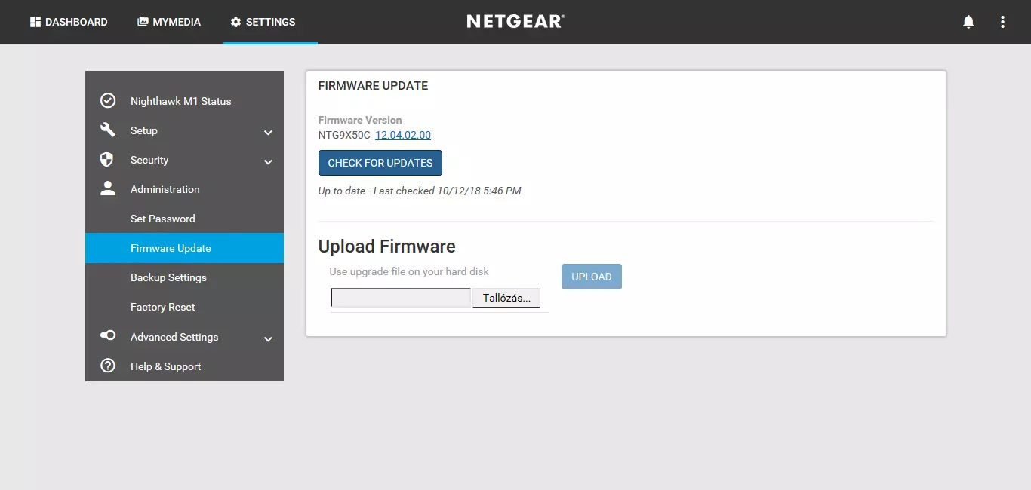This screenshot has height=490, width=1031.
Task: Click the Tallózás browse button
Action: point(506,298)
